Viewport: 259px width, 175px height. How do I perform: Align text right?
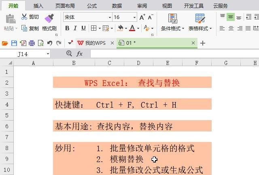pyautogui.click(x=240, y=29)
